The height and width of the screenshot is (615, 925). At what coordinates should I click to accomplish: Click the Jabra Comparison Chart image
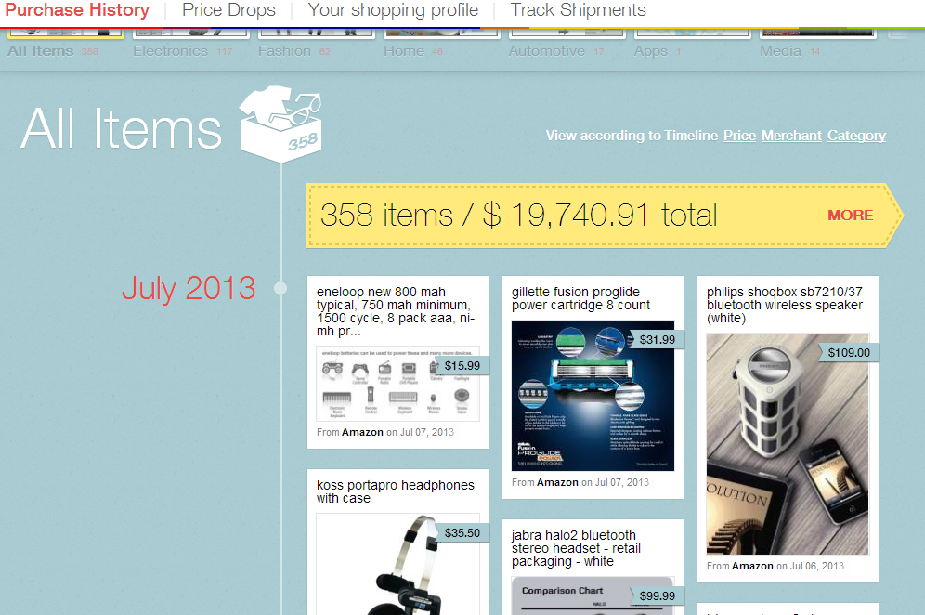click(x=593, y=596)
